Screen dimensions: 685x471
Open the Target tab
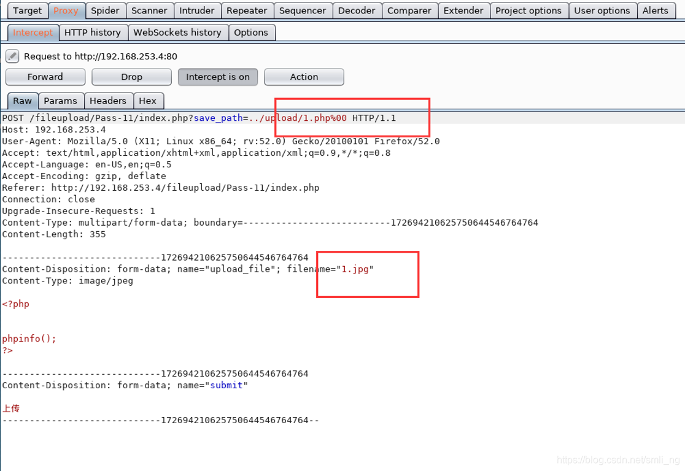tap(27, 10)
